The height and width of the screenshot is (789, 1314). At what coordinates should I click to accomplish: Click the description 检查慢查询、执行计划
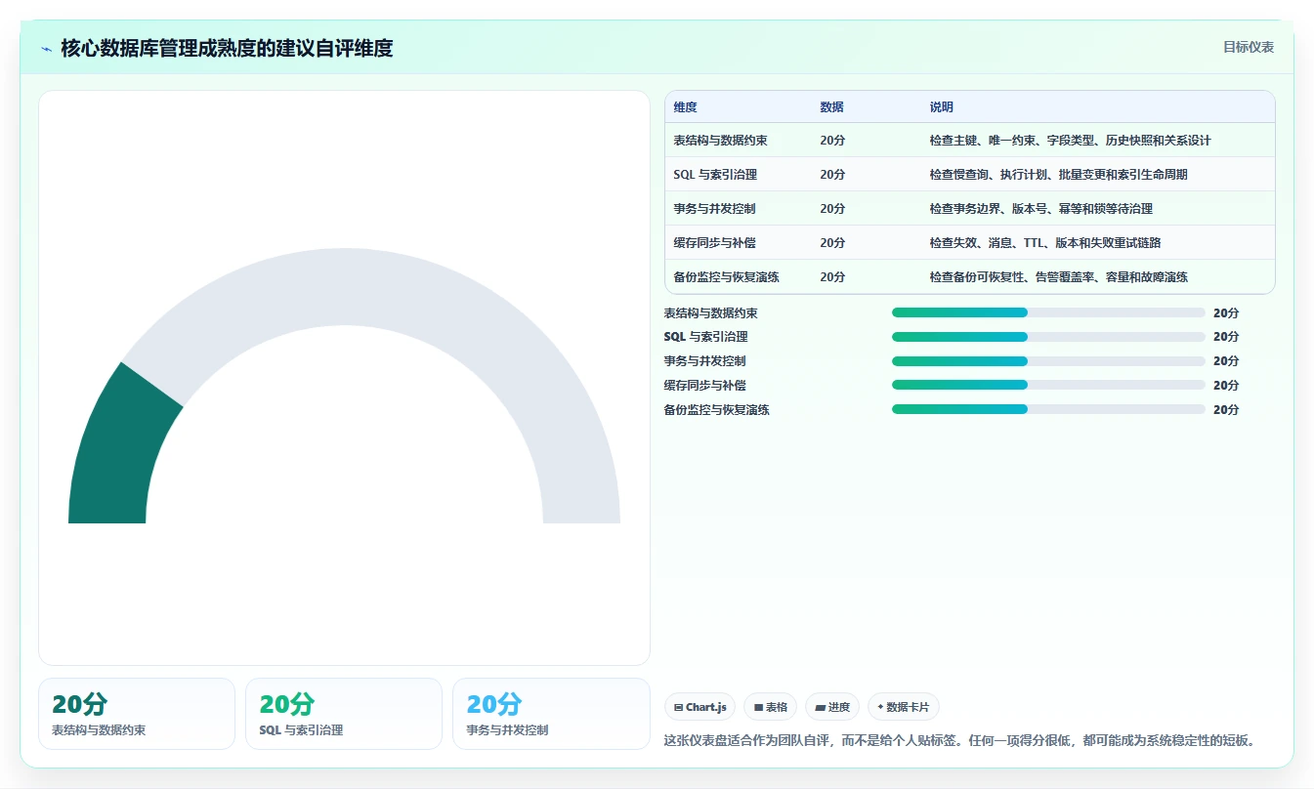[1058, 175]
